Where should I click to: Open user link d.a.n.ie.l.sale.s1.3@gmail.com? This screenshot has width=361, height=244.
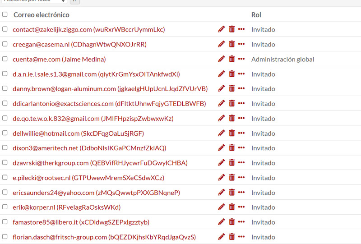[x=96, y=74]
